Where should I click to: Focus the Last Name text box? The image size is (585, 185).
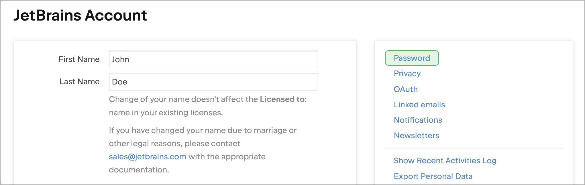click(x=213, y=82)
